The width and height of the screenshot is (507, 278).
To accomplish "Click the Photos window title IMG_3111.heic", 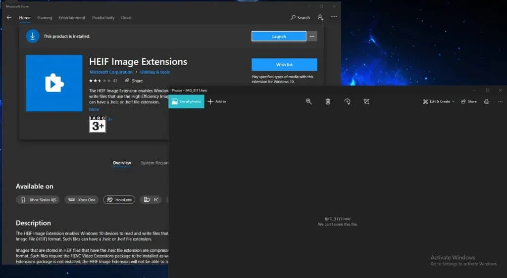I will [190, 91].
